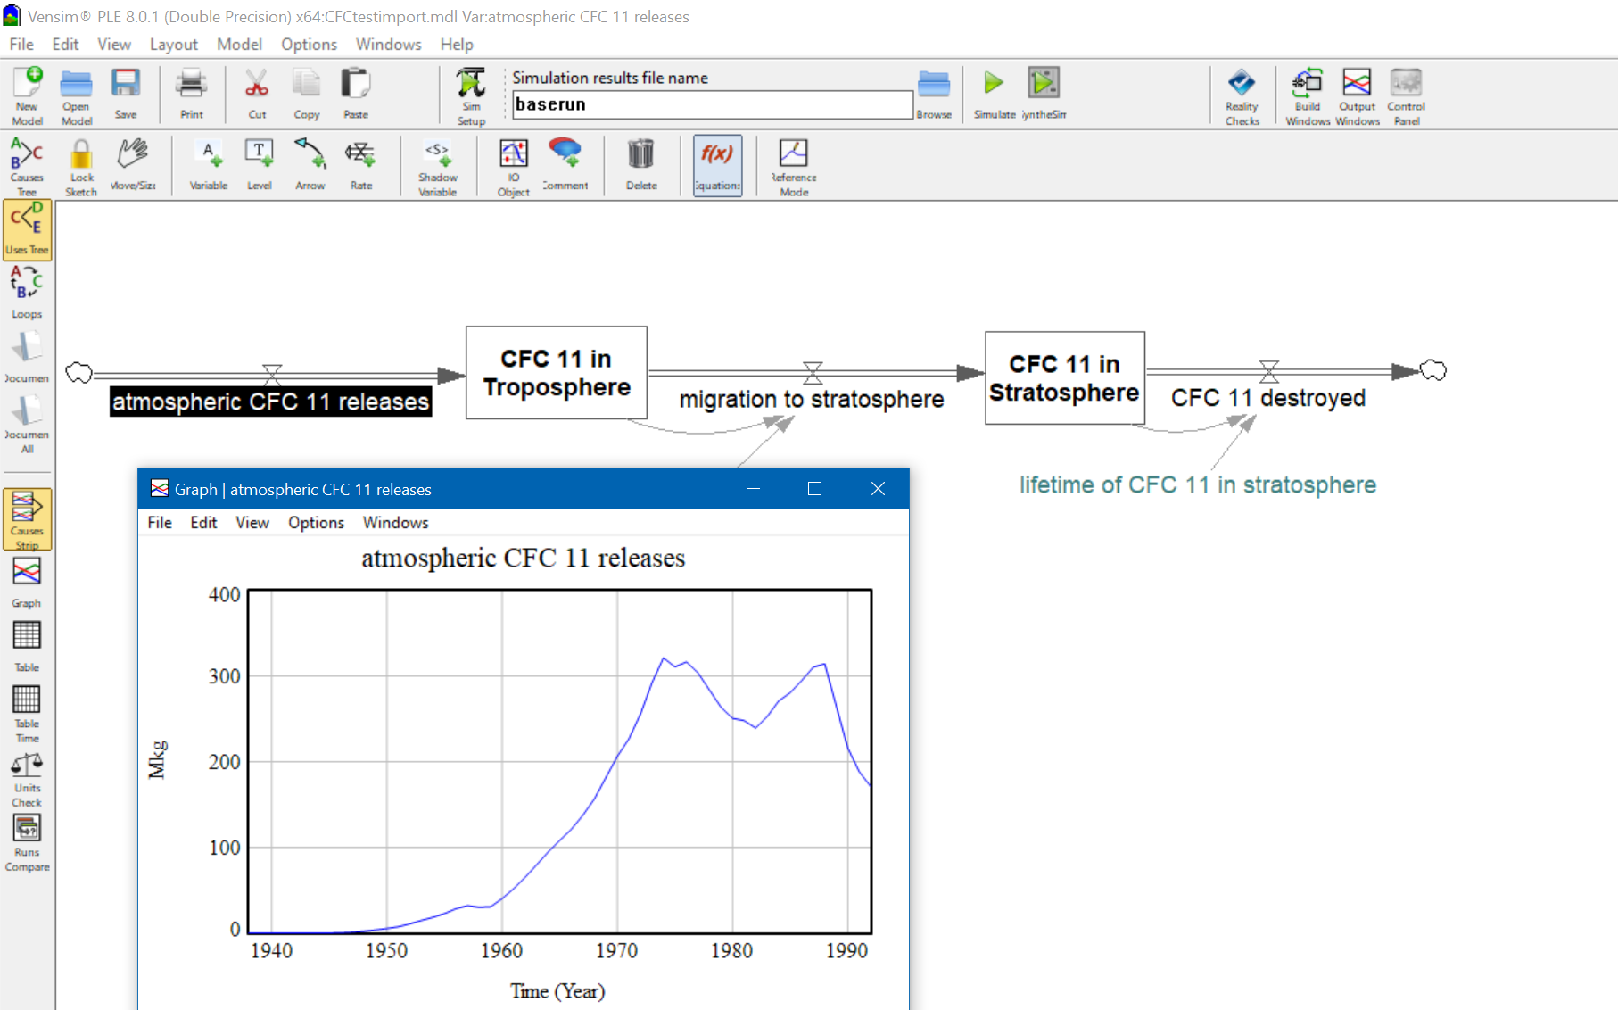Click the Table tool in sidebar
The width and height of the screenshot is (1618, 1010).
click(x=27, y=646)
